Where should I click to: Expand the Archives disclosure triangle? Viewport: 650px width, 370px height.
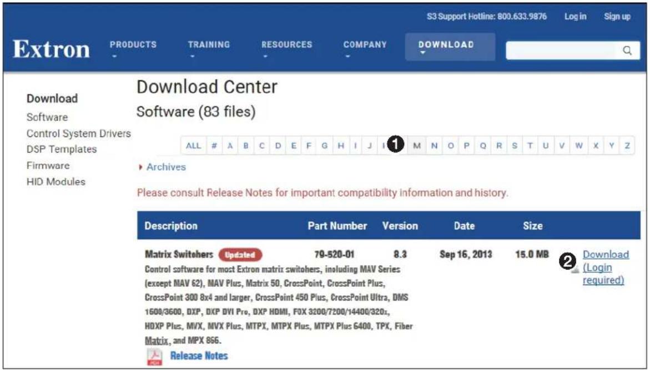141,168
